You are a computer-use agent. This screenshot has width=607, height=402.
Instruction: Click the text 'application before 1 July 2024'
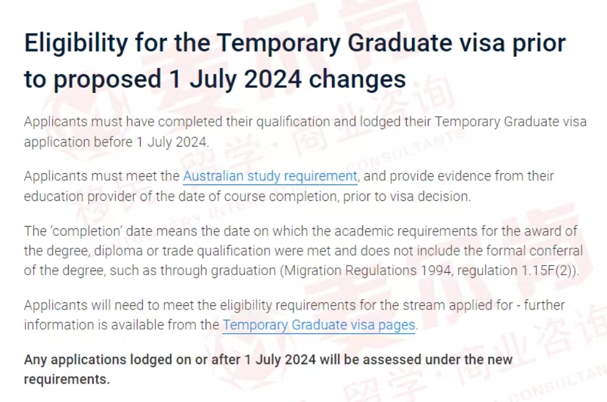(116, 142)
